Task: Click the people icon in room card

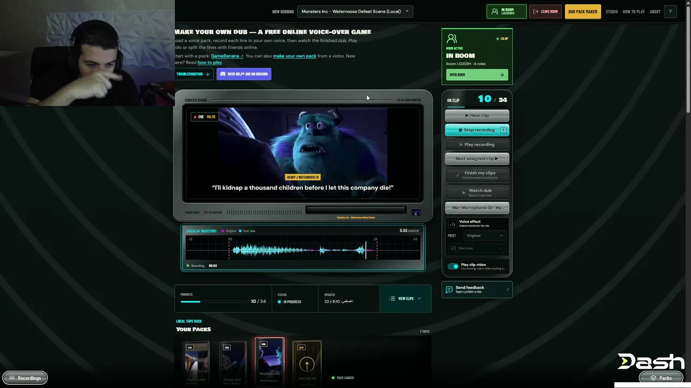Action: [452, 39]
